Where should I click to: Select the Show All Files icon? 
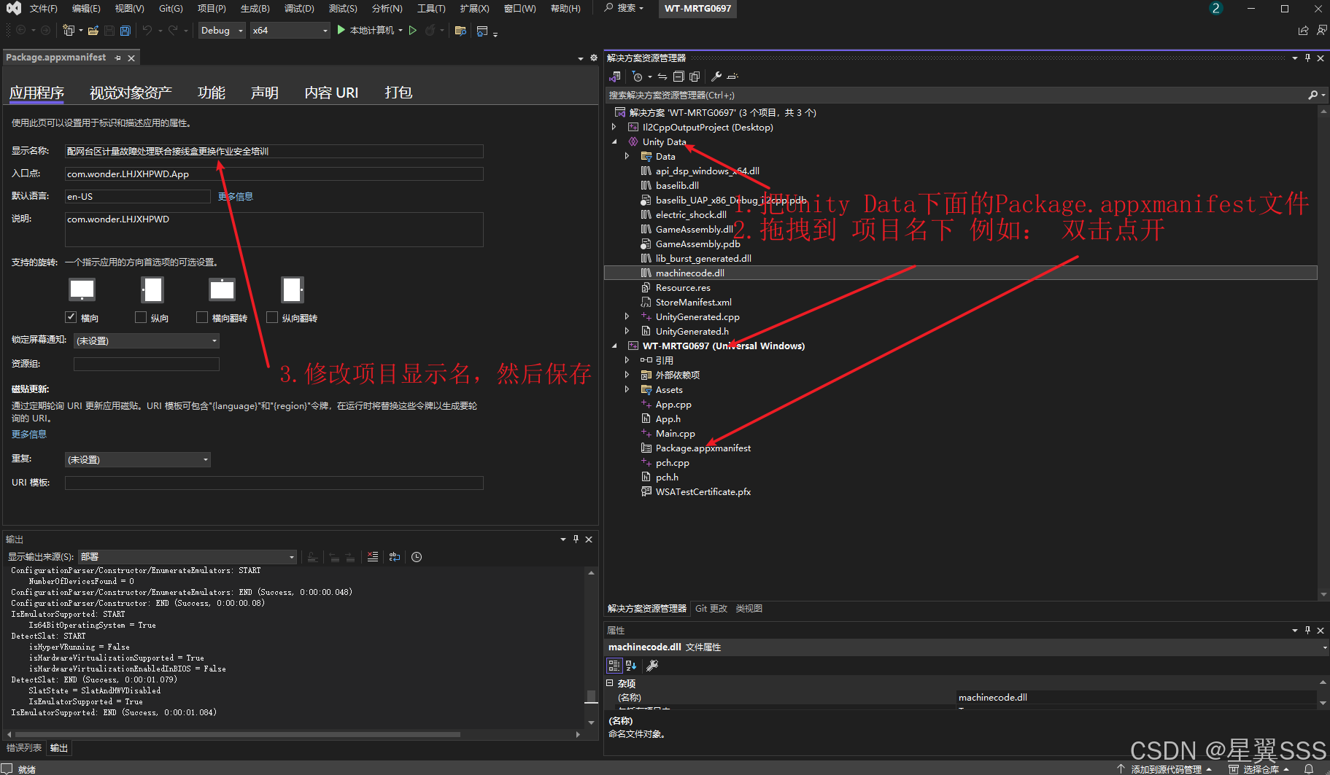point(694,76)
